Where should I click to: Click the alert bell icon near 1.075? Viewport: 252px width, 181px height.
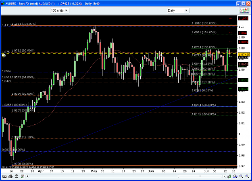point(4,55)
